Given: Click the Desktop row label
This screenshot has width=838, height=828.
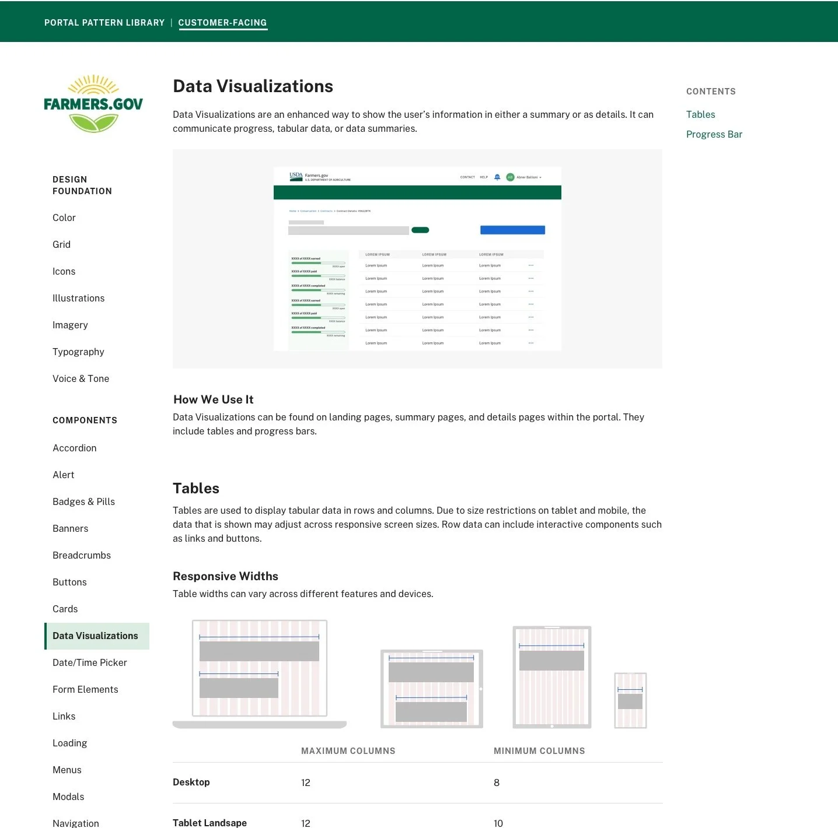Looking at the screenshot, I should pos(191,783).
